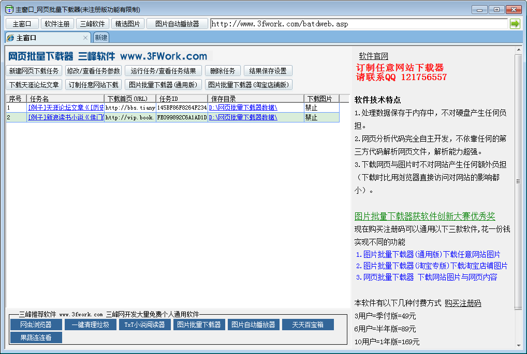
Task: Click 新建网页下载任务 button
Action: (x=34, y=71)
